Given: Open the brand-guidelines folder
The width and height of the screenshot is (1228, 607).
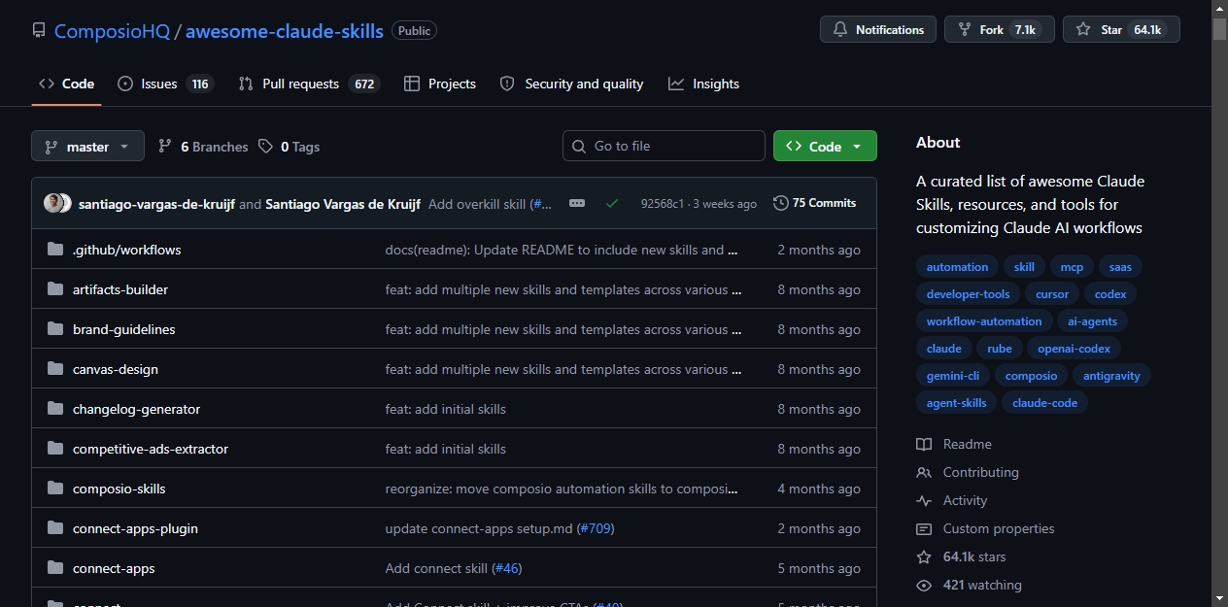Looking at the screenshot, I should pos(124,329).
